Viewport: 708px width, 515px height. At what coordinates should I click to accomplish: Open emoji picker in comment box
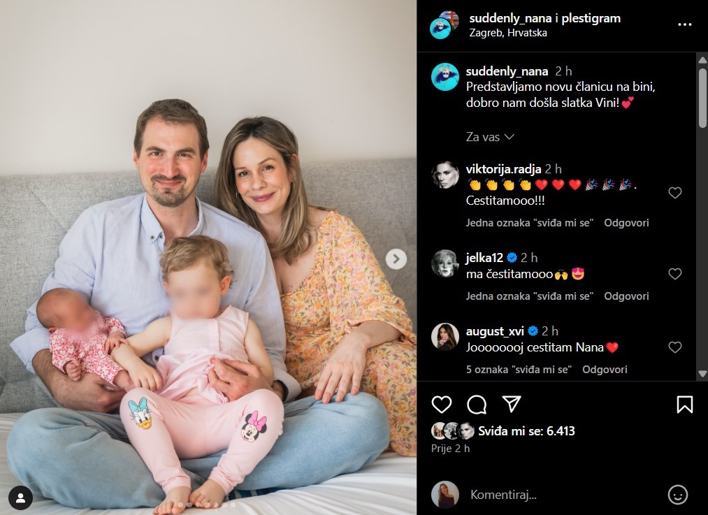pos(677,495)
